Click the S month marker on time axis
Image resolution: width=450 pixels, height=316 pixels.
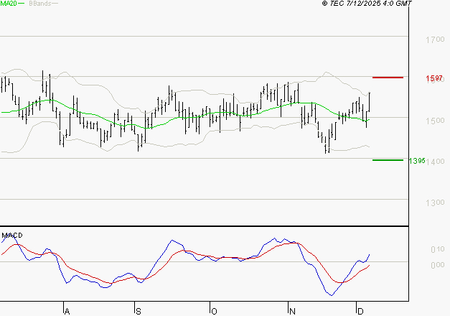click(x=139, y=311)
